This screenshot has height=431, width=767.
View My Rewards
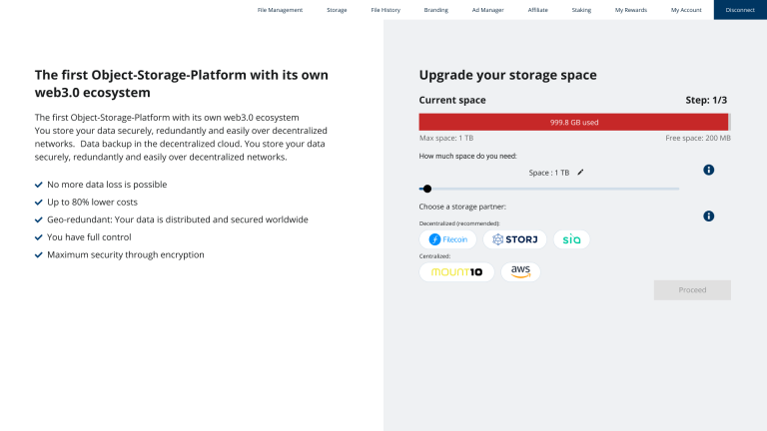pyautogui.click(x=630, y=10)
